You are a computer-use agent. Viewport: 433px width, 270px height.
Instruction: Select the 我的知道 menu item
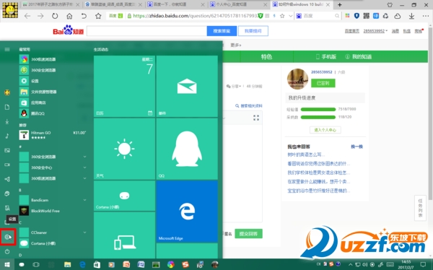359,56
